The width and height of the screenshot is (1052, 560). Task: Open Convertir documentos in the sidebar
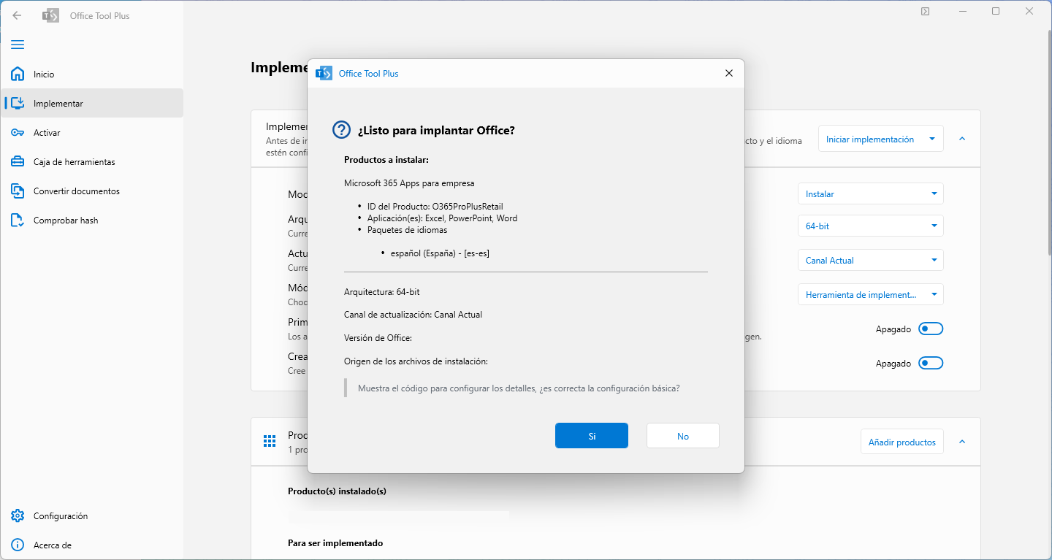pos(92,191)
